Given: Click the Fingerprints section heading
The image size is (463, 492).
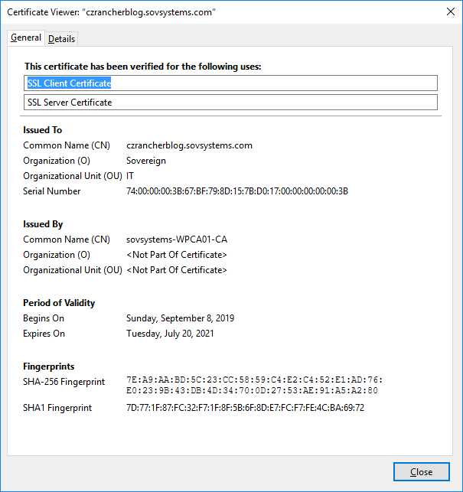Looking at the screenshot, I should pyautogui.click(x=49, y=367).
